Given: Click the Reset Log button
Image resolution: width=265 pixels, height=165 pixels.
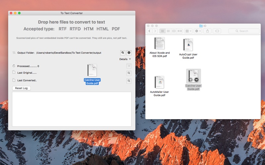Looking at the screenshot, I should 21,88.
